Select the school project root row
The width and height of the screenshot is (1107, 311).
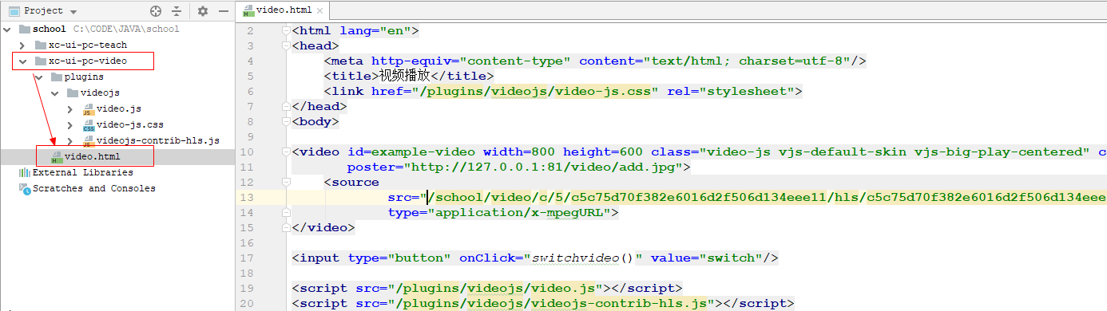pyautogui.click(x=117, y=29)
